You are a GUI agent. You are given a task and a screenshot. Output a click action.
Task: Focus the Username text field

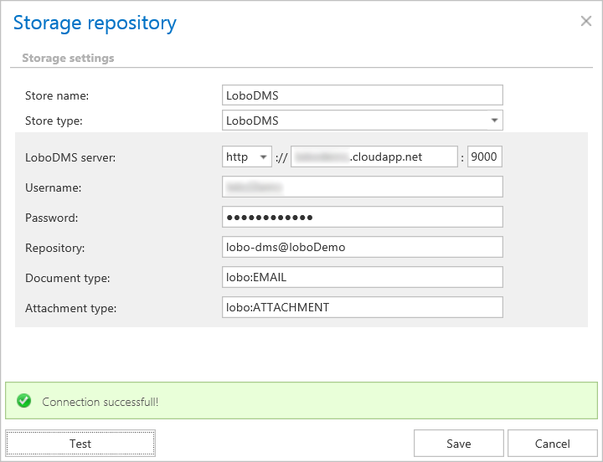[362, 187]
